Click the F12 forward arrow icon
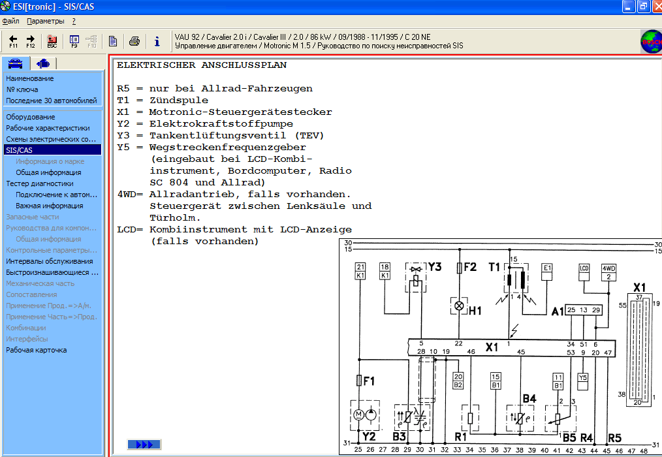Viewport: 662px width, 457px height. [x=31, y=41]
